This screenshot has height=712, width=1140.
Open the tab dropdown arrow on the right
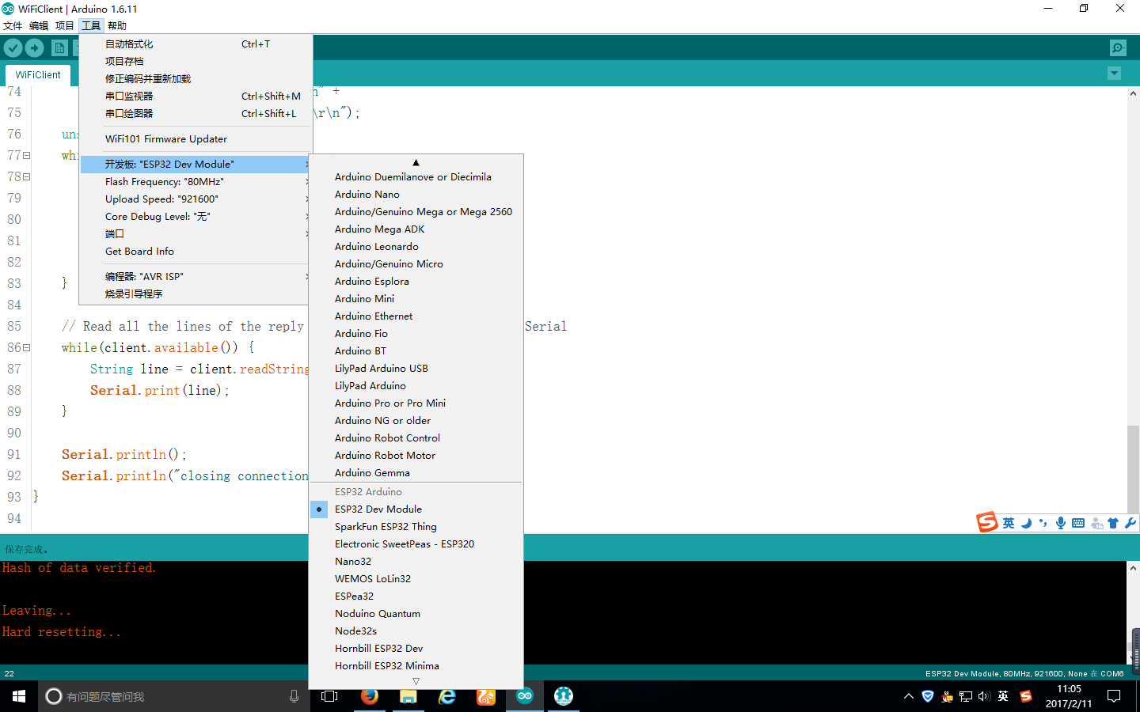(x=1114, y=74)
